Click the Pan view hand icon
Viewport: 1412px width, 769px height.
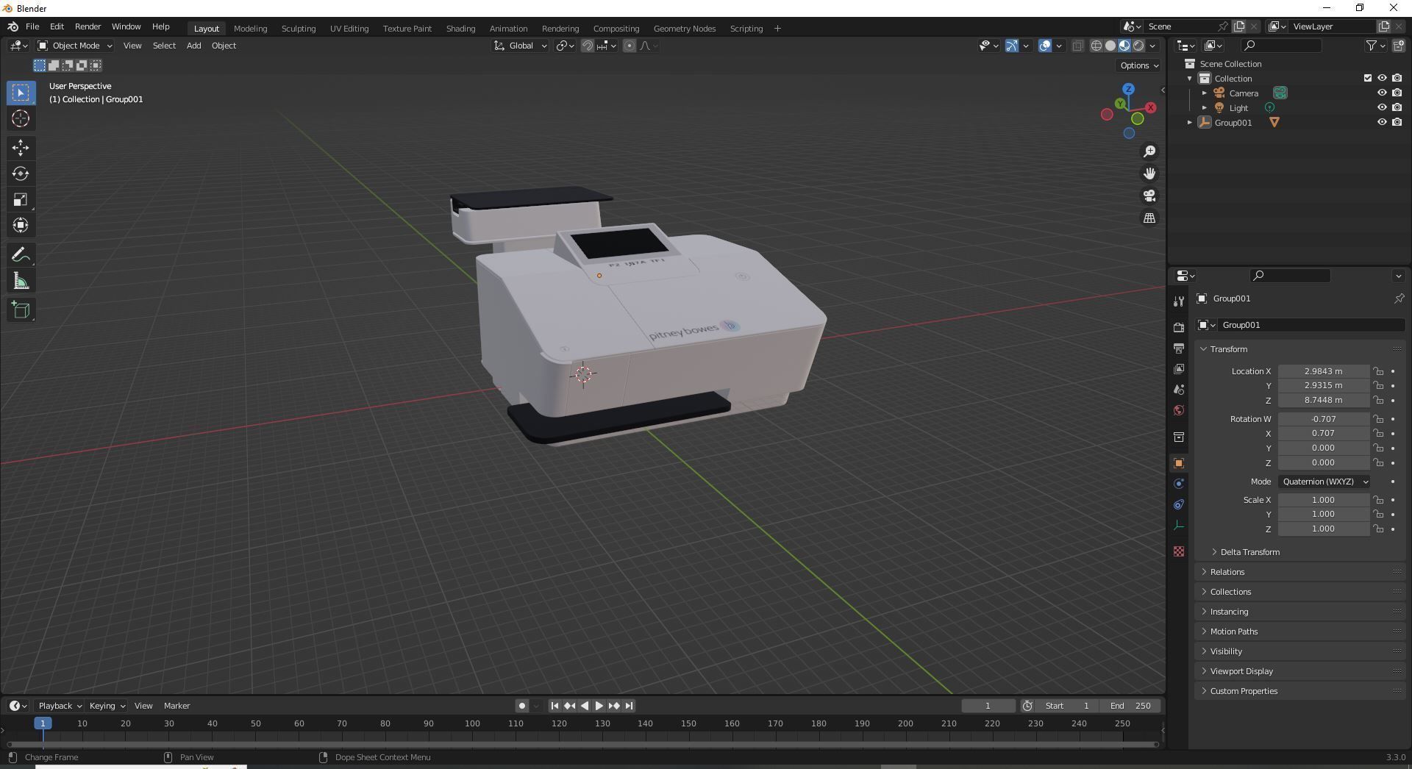point(1149,174)
